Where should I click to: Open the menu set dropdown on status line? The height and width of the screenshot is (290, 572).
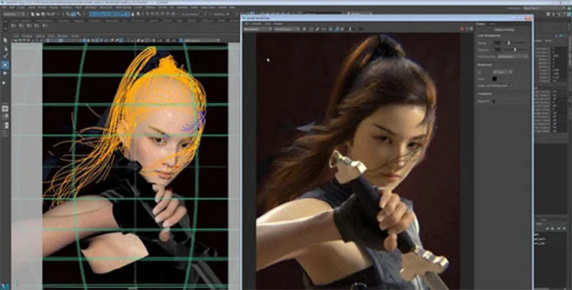click(x=13, y=14)
